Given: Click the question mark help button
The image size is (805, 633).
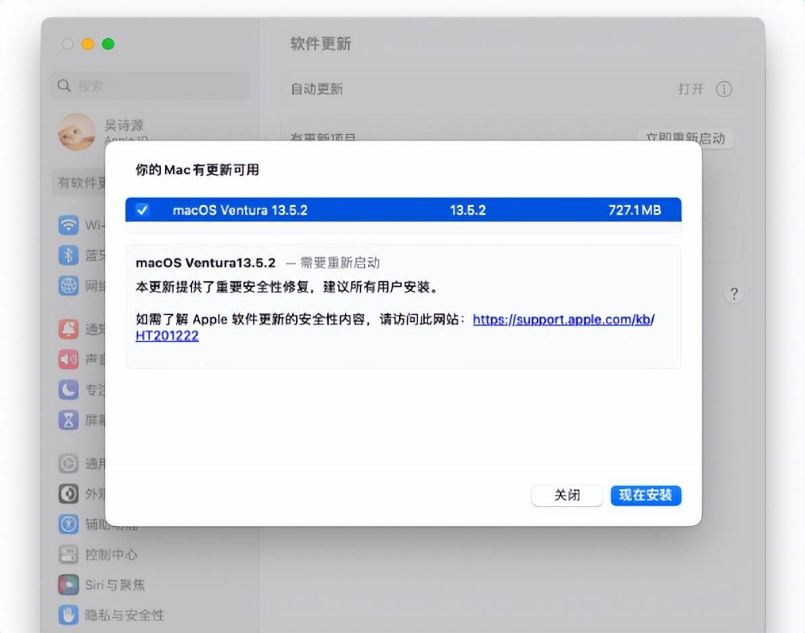Looking at the screenshot, I should [734, 294].
